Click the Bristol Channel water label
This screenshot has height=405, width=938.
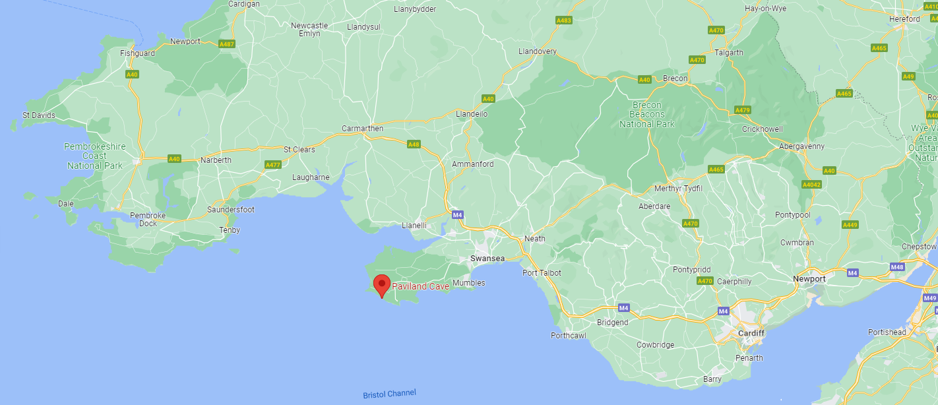[389, 394]
